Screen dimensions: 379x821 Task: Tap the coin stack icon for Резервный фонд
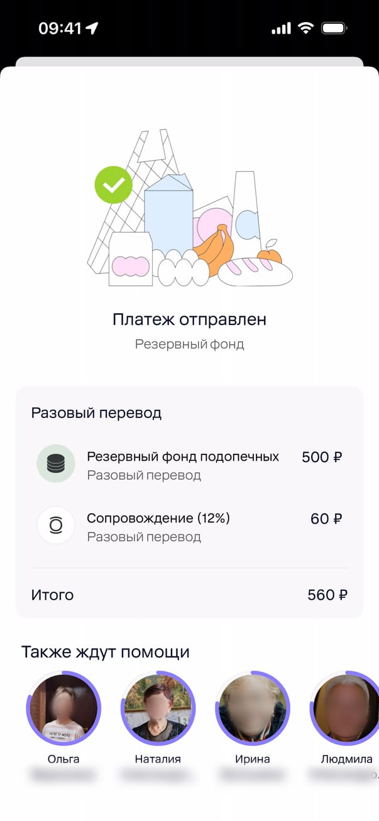56,464
